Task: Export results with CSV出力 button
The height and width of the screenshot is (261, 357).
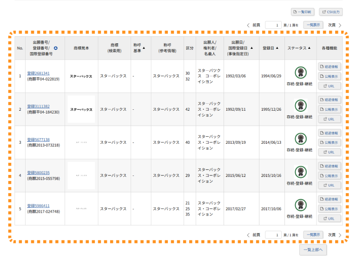Action: point(331,12)
